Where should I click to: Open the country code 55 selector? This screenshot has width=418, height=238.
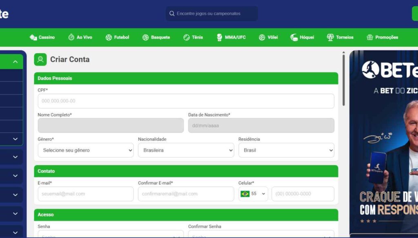click(x=253, y=194)
